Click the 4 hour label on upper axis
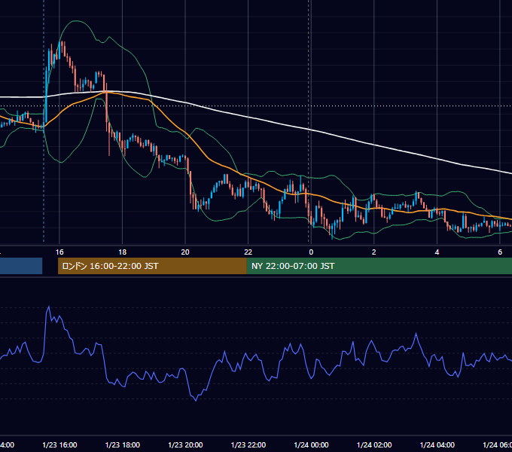Screen dimensions: 512x452 click(x=437, y=252)
